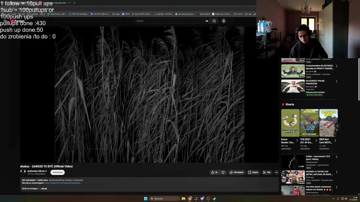Open File Explorer from taskbar
Viewport: 360px width, 202px height.
[x=183, y=199]
